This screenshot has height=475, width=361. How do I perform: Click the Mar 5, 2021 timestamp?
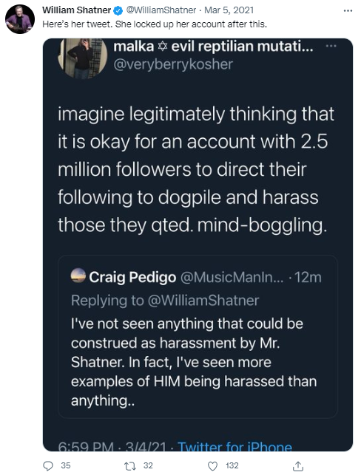[229, 10]
